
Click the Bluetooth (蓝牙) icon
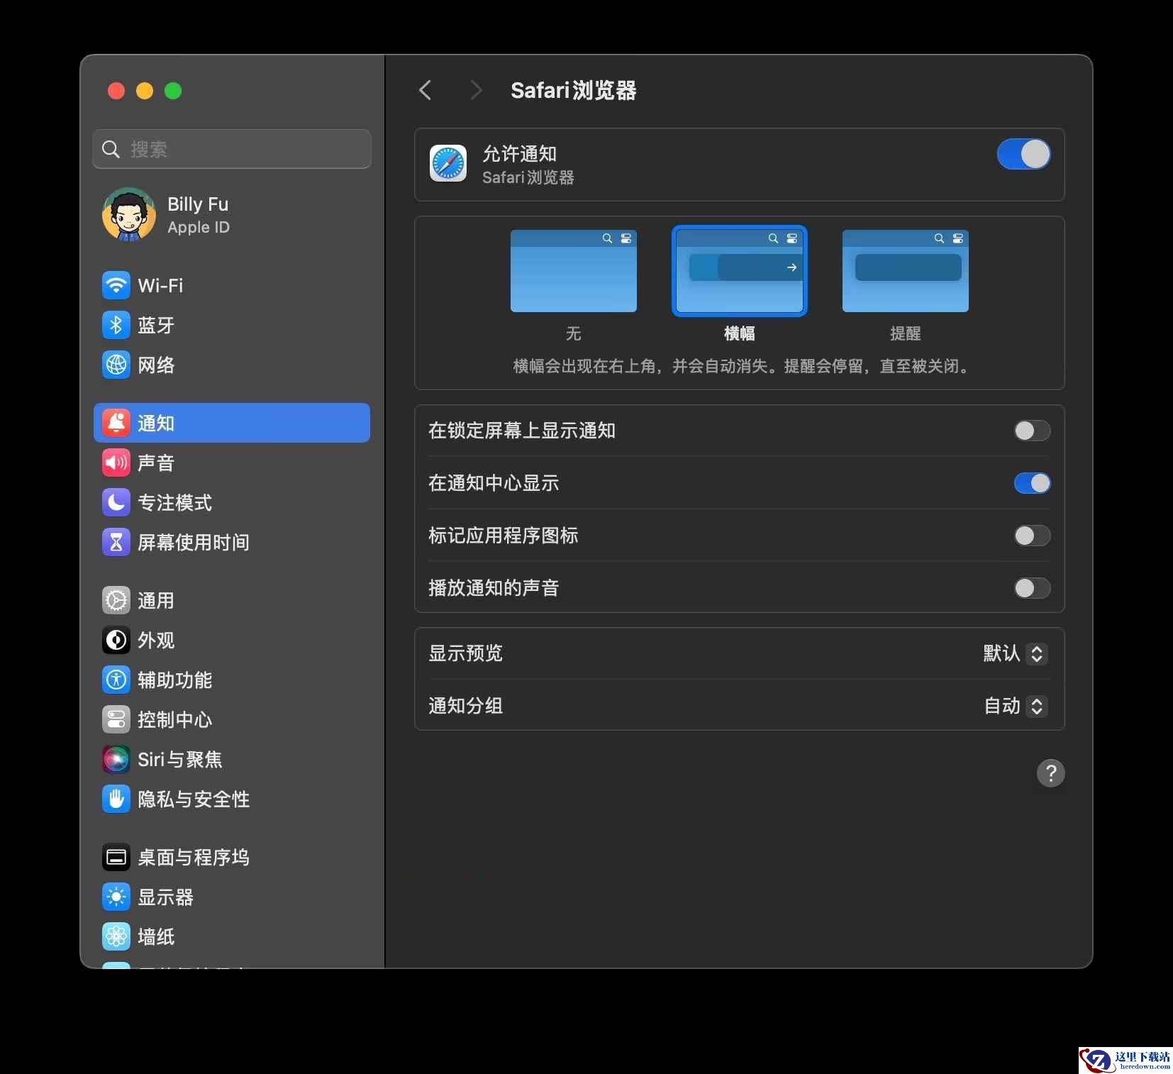click(116, 325)
